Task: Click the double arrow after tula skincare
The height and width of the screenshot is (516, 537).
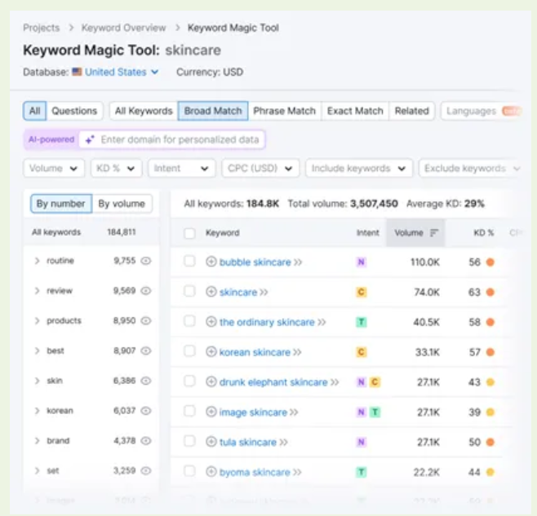Action: 283,443
